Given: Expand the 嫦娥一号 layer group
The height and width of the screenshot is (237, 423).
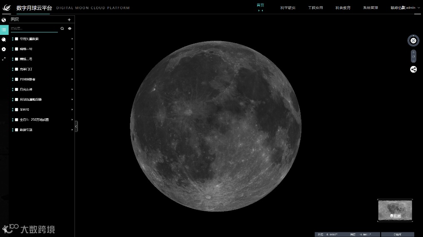Looking at the screenshot, I should coord(72,49).
